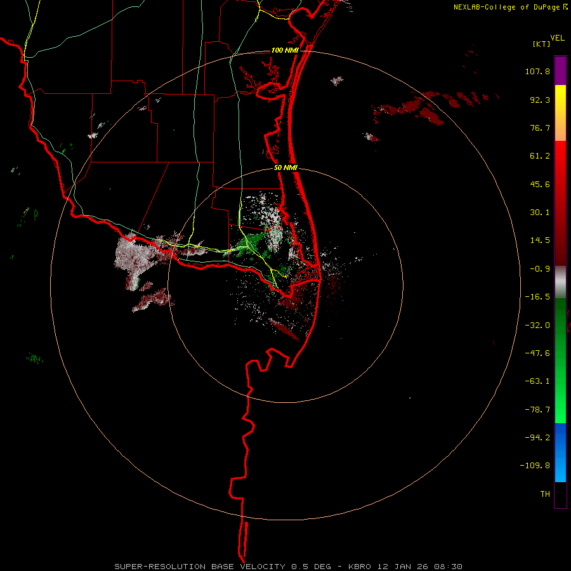Select the -16.5 velocity scale value
The image size is (571, 571).
point(537,297)
